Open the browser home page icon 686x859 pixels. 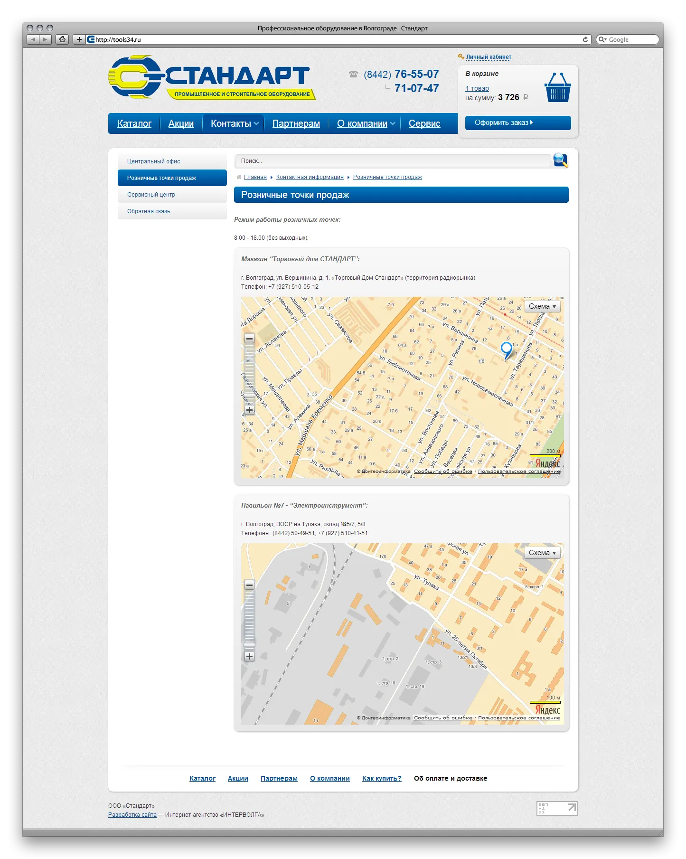[62, 39]
